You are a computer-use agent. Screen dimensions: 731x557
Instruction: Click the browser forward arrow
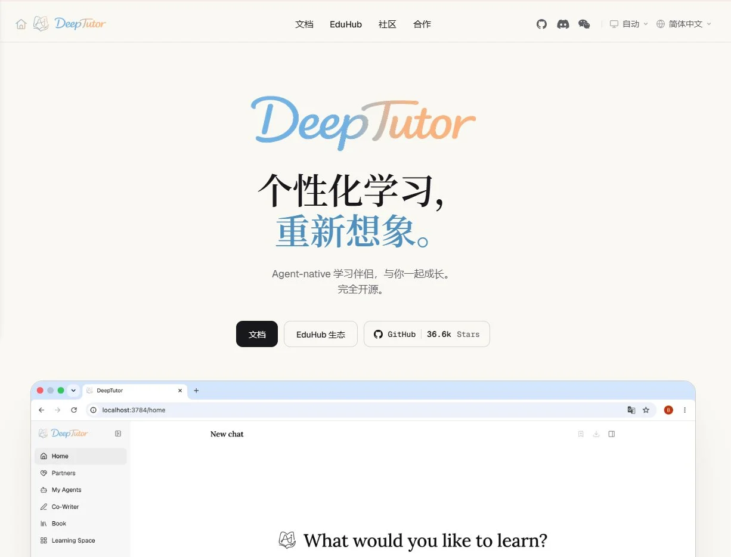(x=57, y=410)
